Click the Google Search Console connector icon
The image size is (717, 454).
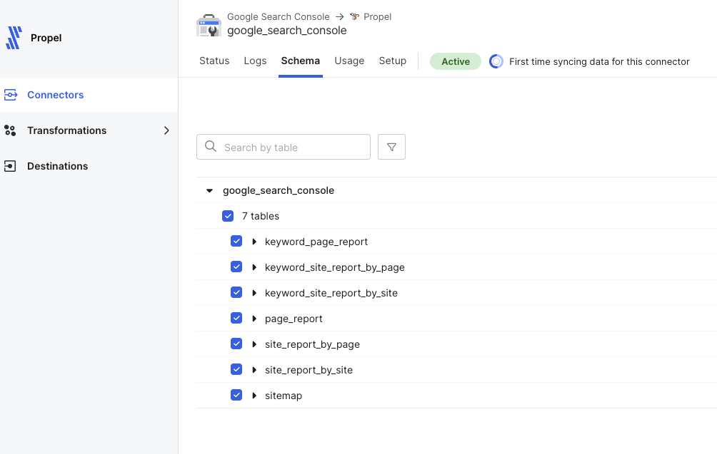[209, 25]
